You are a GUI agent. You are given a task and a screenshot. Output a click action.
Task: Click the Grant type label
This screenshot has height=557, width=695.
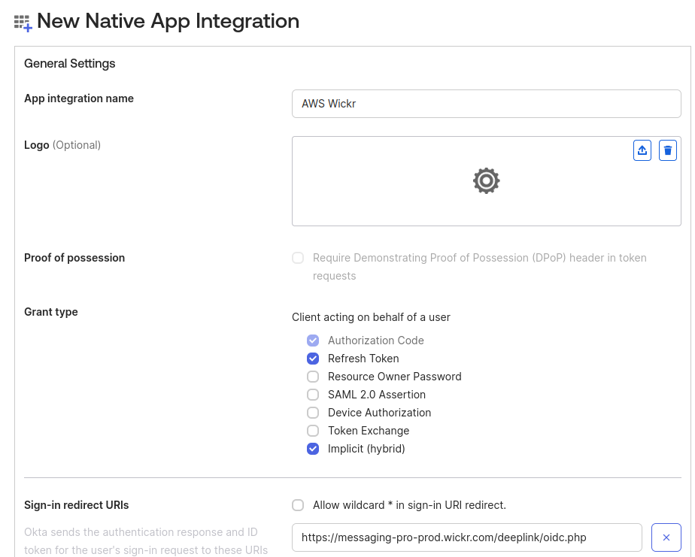point(51,312)
